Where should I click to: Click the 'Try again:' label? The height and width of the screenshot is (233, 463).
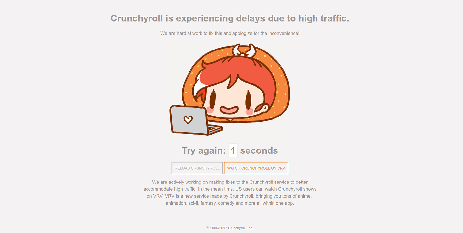pos(204,150)
